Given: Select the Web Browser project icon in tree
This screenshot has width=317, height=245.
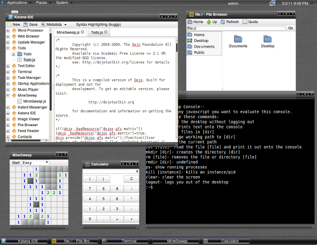Looking at the screenshot, I should [14, 37].
